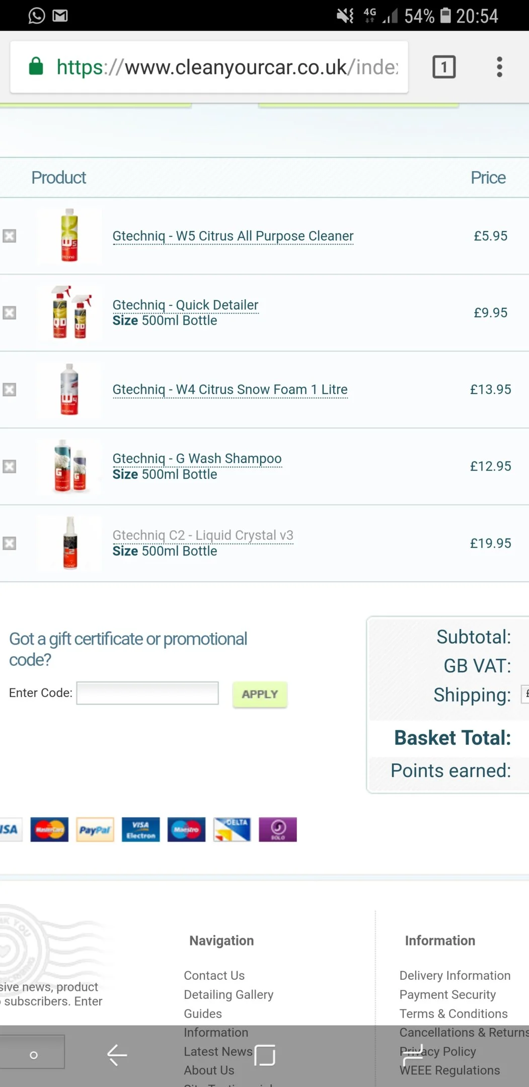
Task: Remove Quick Detailer from basket
Action: pyautogui.click(x=9, y=313)
